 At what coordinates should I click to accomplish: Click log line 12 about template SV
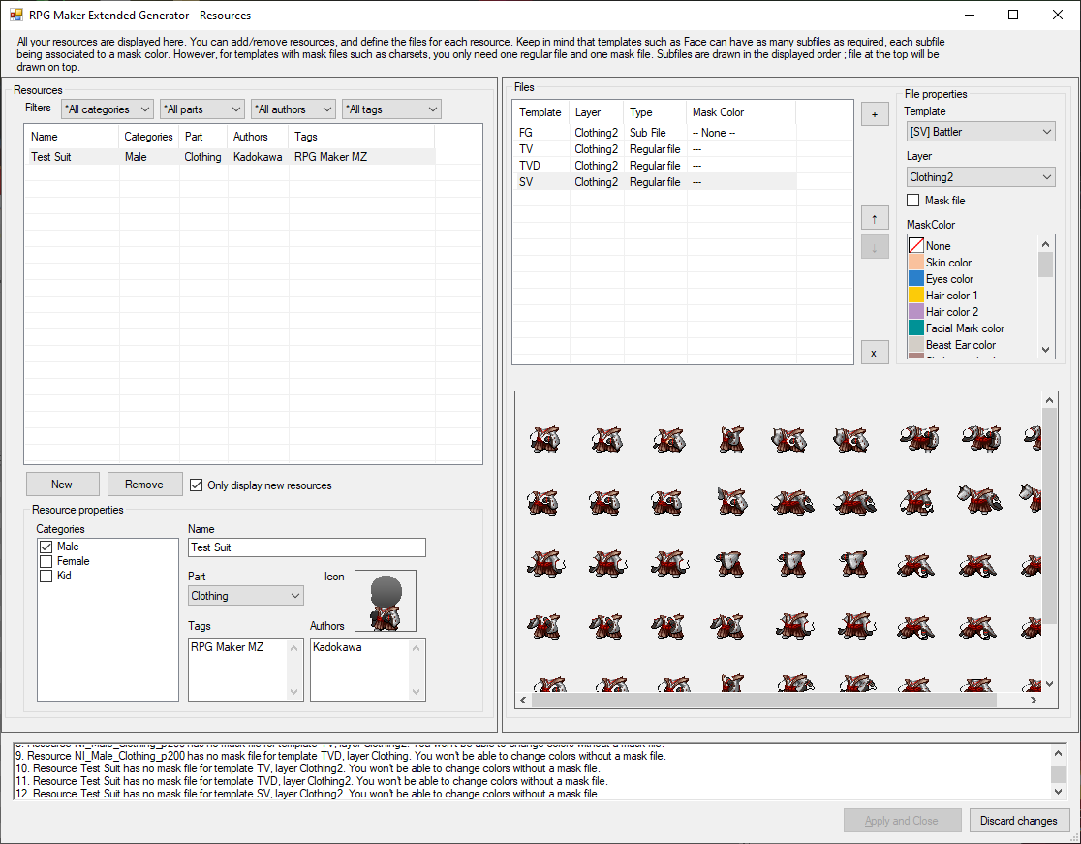(x=307, y=794)
